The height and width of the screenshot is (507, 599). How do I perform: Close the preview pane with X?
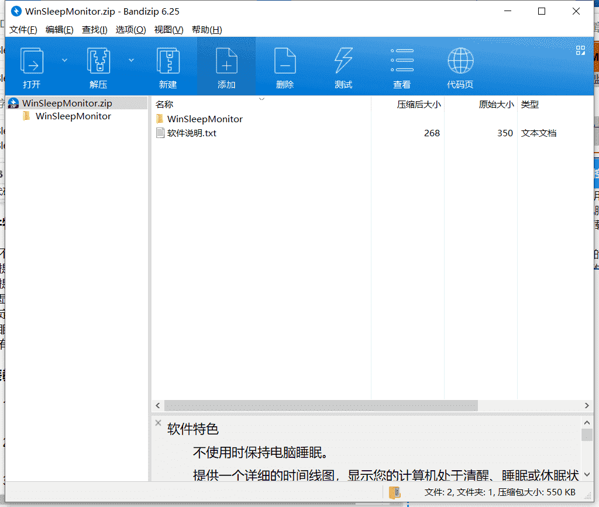click(x=158, y=423)
